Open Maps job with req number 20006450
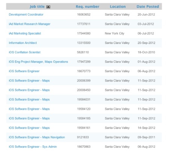169x153 pixels. tap(29, 90)
